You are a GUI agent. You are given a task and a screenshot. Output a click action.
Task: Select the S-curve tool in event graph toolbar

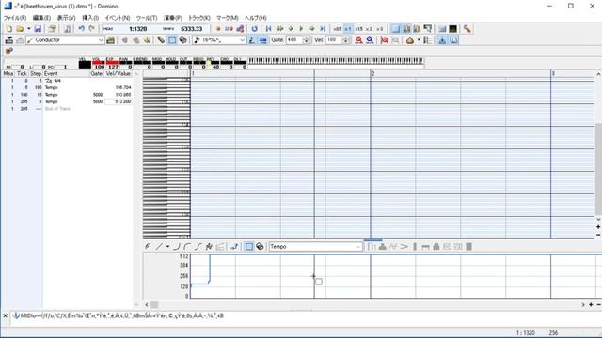click(198, 246)
